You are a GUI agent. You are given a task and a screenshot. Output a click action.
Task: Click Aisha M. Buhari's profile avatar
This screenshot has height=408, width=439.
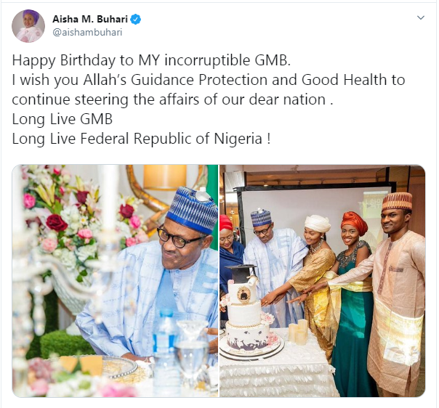coord(28,26)
